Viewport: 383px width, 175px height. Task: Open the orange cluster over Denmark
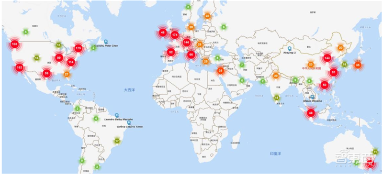coord(191,27)
